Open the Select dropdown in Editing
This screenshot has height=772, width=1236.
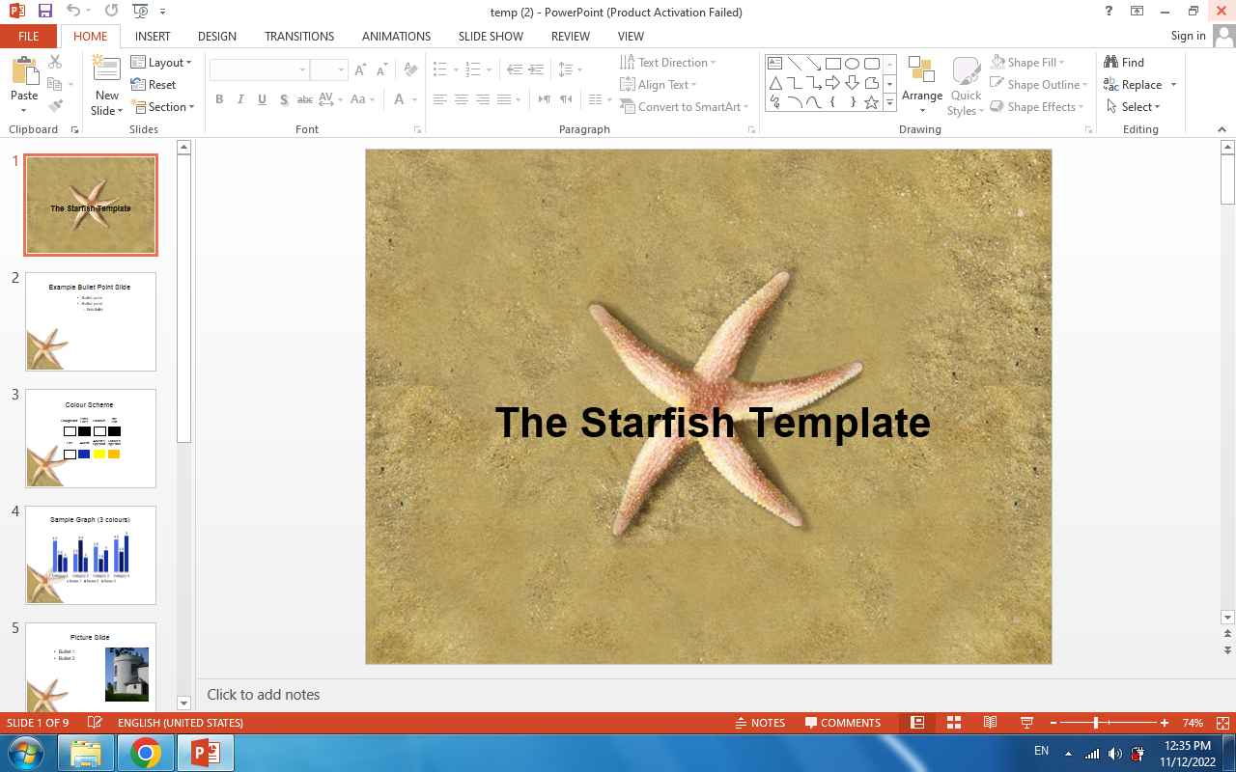(x=1134, y=107)
